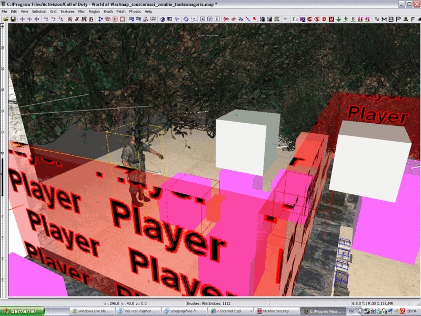Open the Patch menu
Image resolution: width=421 pixels, height=316 pixels.
tap(121, 12)
